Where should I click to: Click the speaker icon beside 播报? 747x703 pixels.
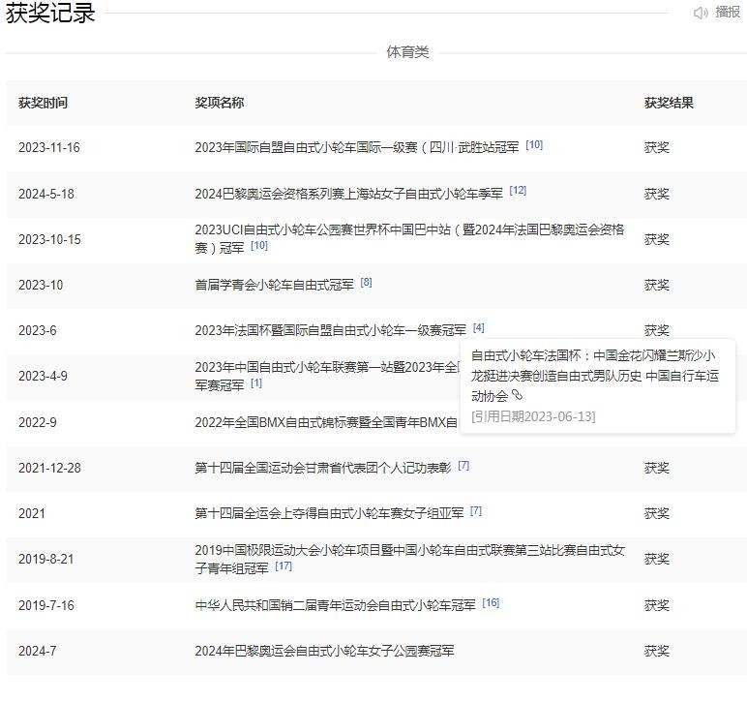[702, 13]
